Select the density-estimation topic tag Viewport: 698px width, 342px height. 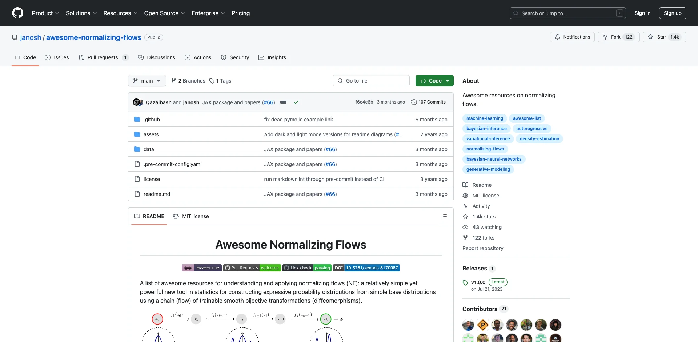539,139
